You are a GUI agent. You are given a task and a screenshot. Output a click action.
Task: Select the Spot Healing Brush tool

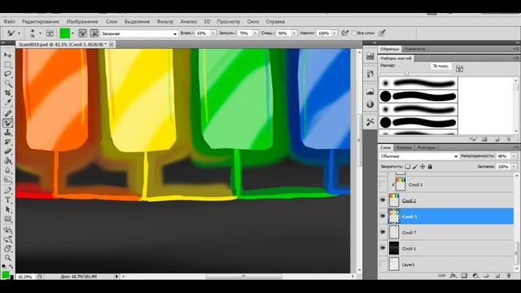(x=7, y=114)
